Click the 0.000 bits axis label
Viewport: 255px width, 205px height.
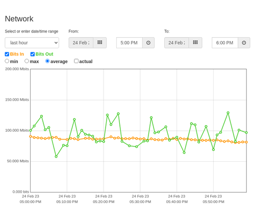(x=21, y=192)
